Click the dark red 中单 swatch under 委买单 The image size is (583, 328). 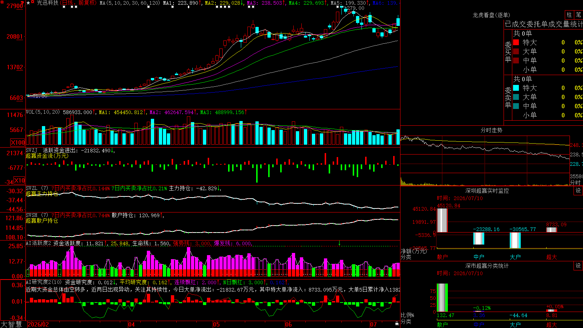click(x=516, y=60)
